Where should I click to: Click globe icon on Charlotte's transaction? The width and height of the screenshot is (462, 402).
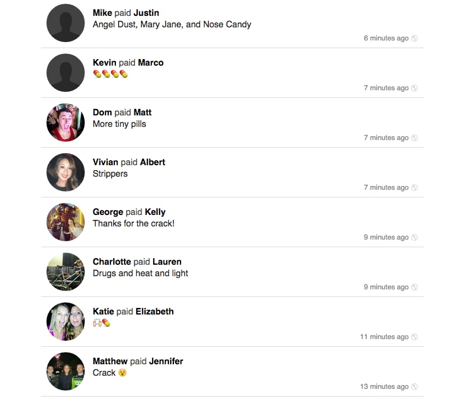tap(414, 287)
